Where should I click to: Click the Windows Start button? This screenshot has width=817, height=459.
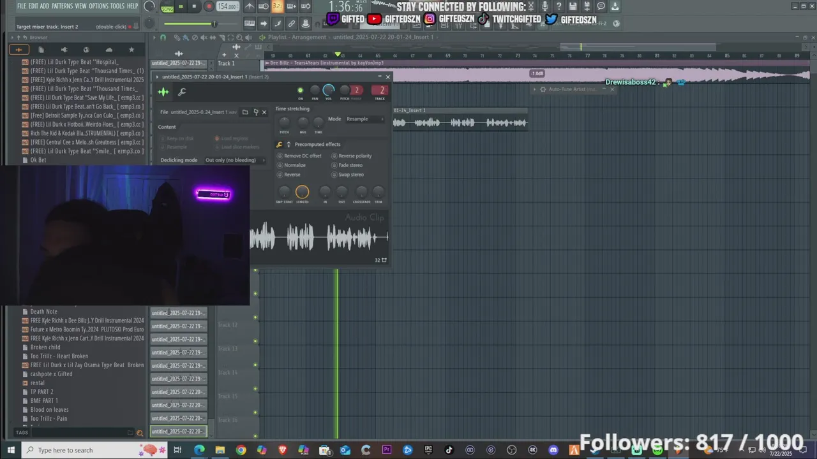tap(11, 450)
